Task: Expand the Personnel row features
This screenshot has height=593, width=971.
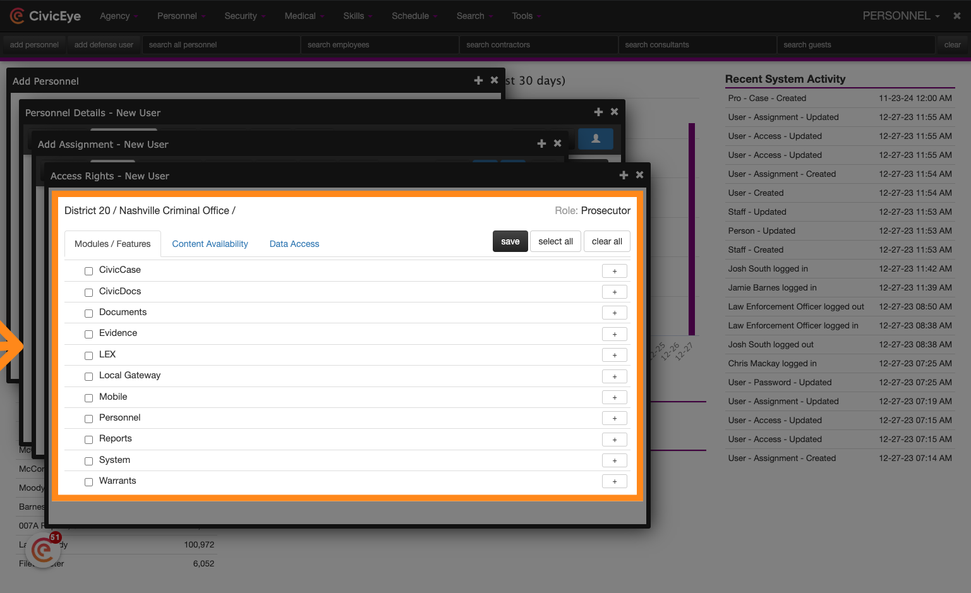Action: click(x=614, y=418)
